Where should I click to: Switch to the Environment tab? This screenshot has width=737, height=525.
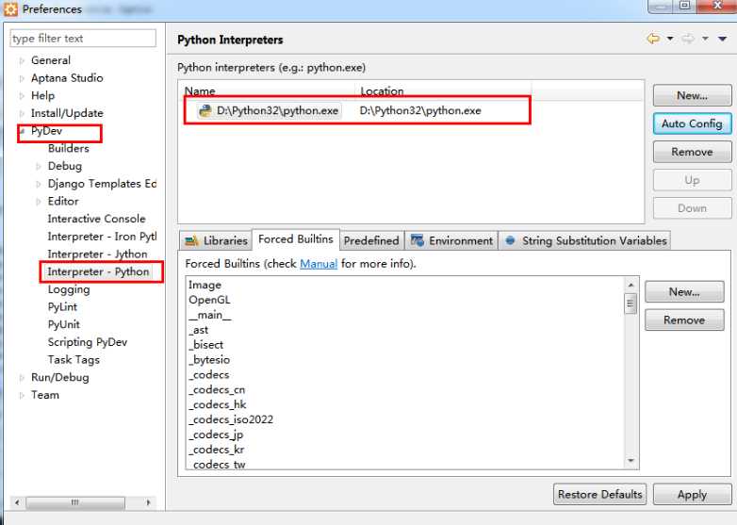[451, 240]
